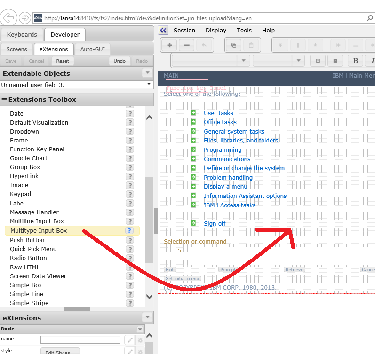This screenshot has height=354, width=375.
Task: Click the Reset button
Action: coord(63,61)
